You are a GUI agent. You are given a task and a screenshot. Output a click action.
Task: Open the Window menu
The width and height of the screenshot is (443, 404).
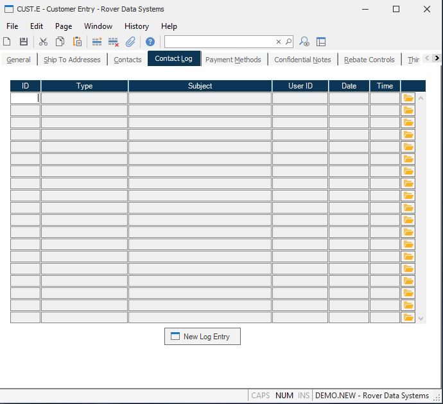[x=98, y=26]
